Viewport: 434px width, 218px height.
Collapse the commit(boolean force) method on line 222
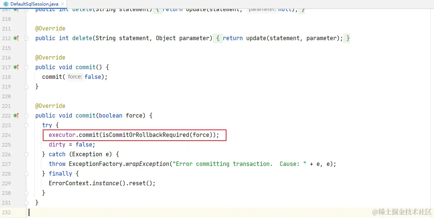(26, 115)
